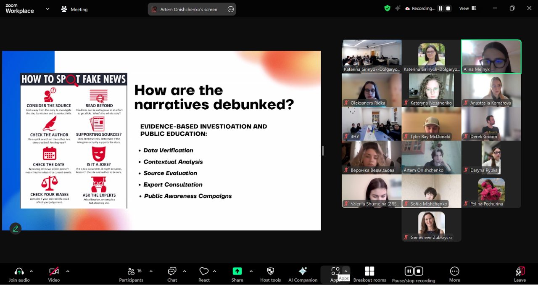Open AI Companion sparkle icon
538x285 pixels.
(303, 271)
